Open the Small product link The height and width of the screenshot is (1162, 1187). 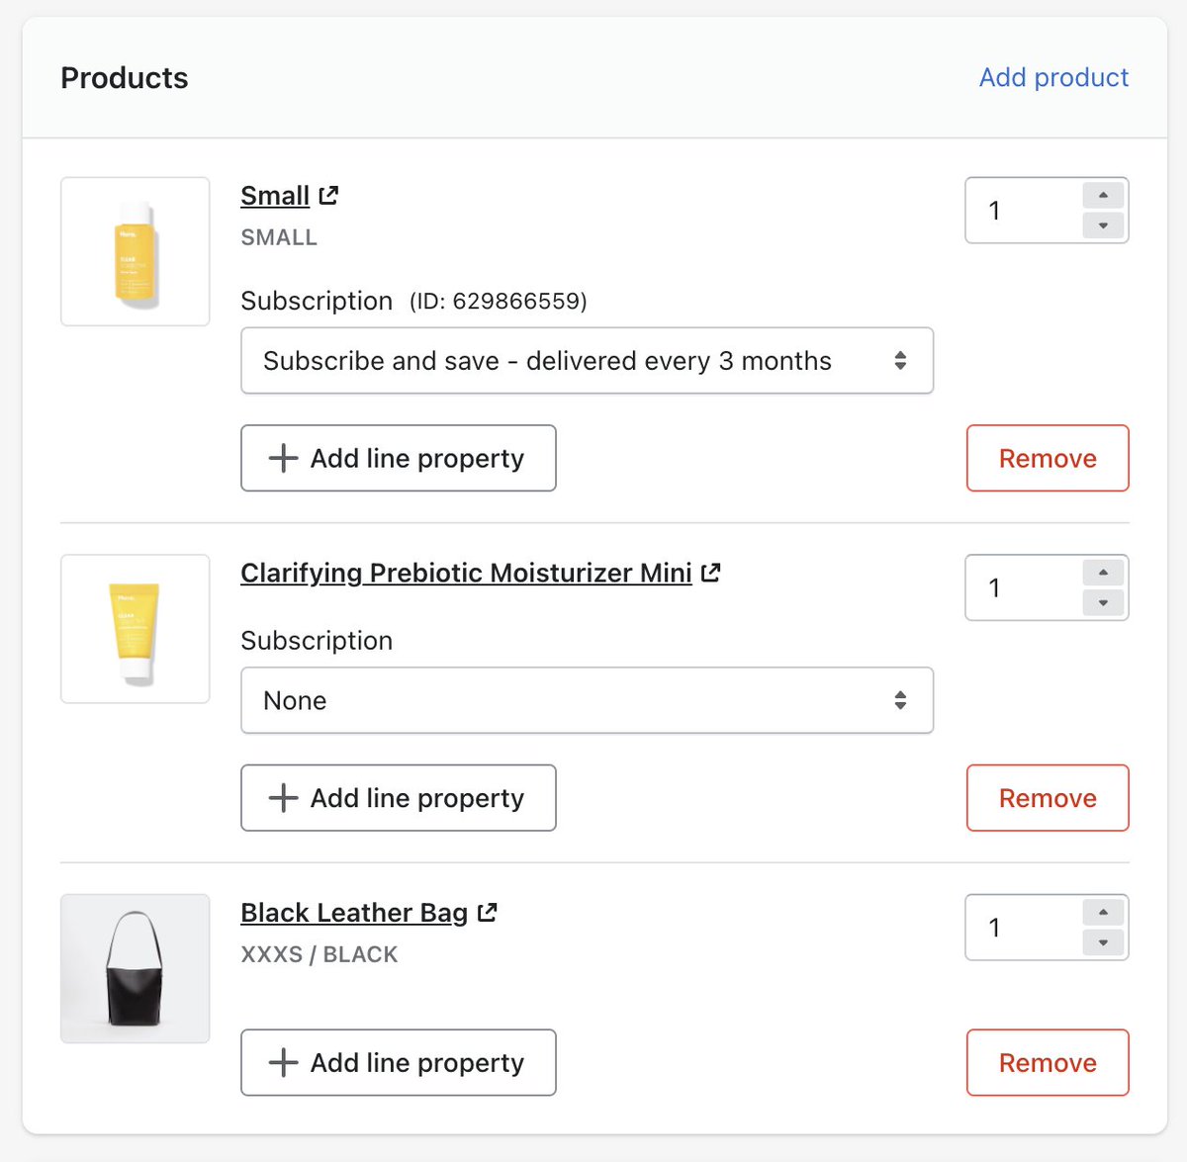tap(275, 196)
